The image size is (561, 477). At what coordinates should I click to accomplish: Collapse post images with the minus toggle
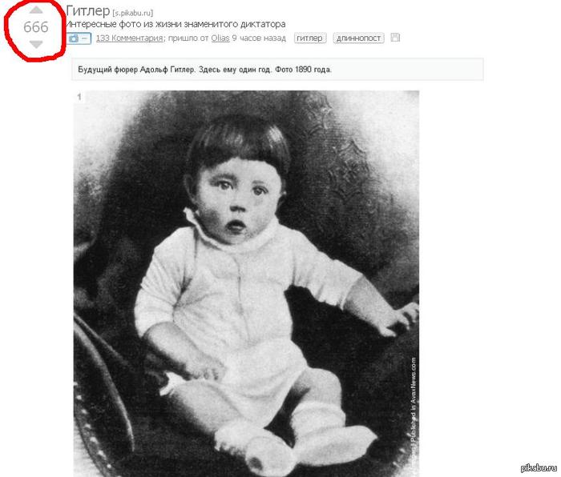coord(85,38)
